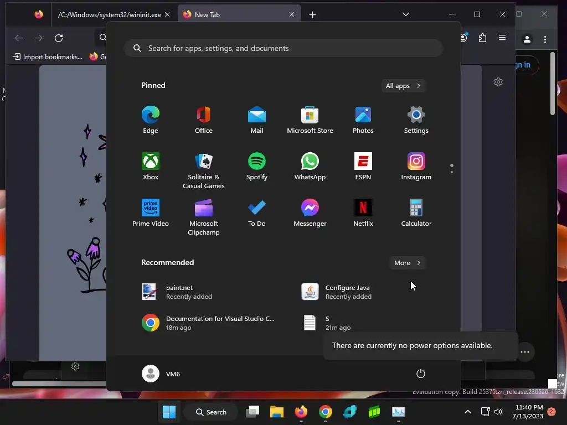Open Firefox extensions puzzle icon
Image resolution: width=567 pixels, height=425 pixels.
click(482, 38)
